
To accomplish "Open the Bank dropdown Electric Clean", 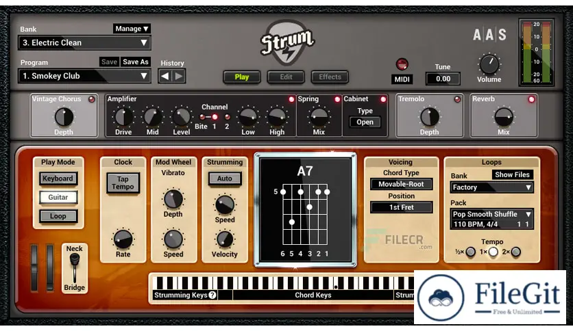I will [84, 42].
